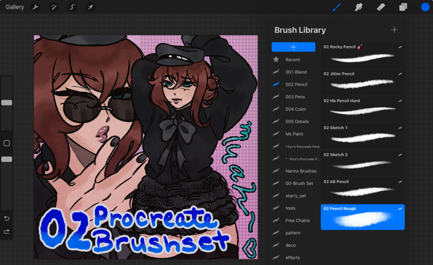Click the brush size slider handle
This screenshot has width=433, height=265.
click(7, 103)
